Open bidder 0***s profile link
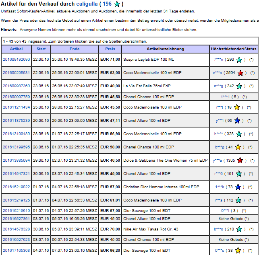The width and height of the screenshot is (259, 255). coord(220,251)
